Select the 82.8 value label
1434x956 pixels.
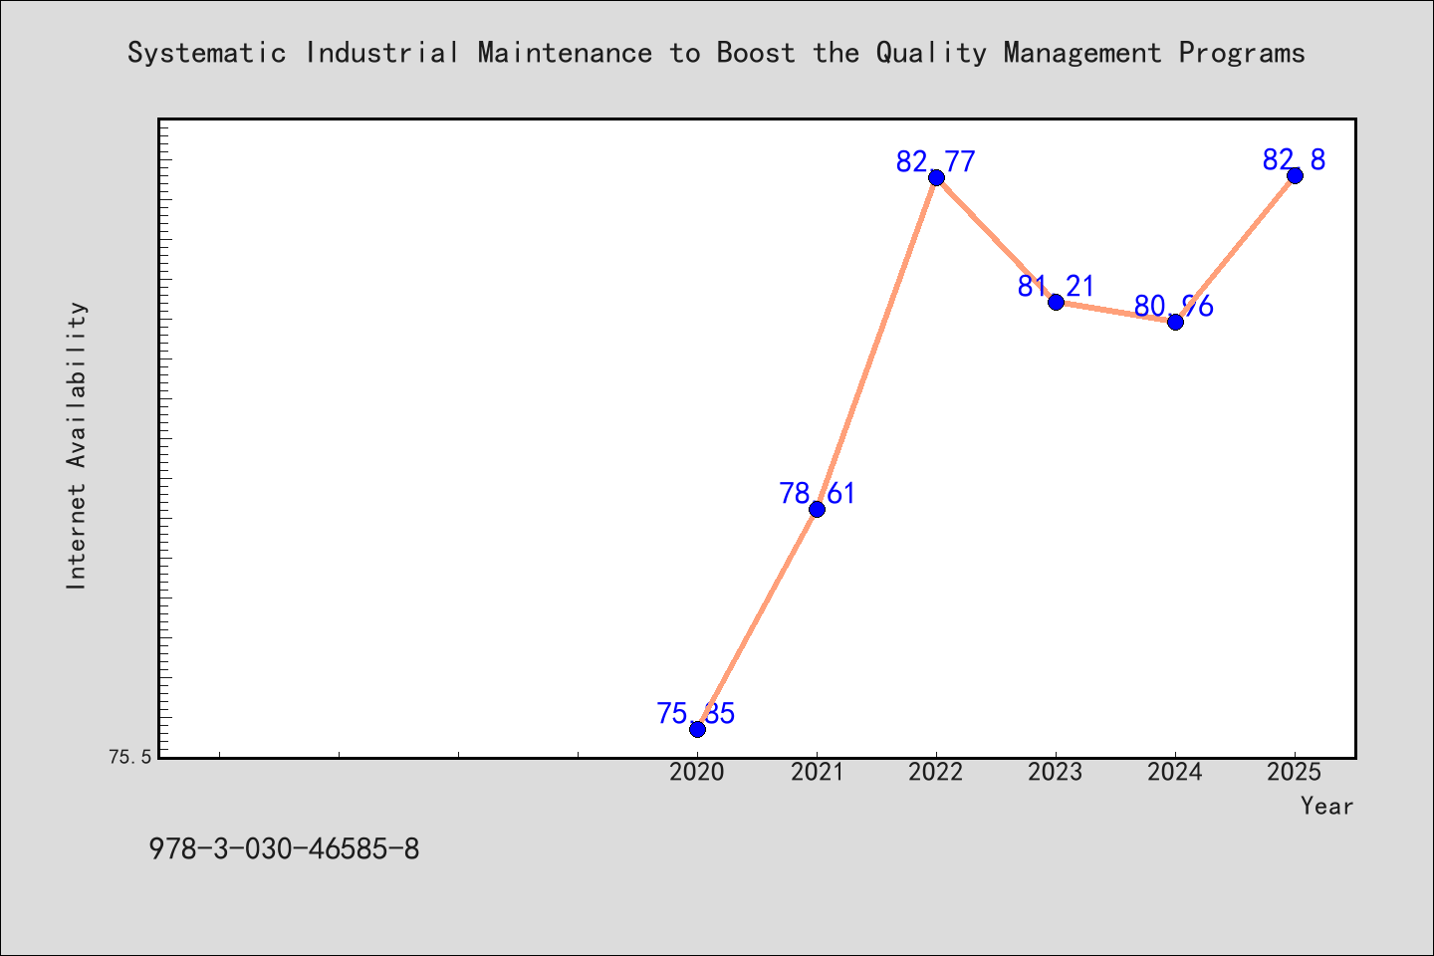point(1295,159)
